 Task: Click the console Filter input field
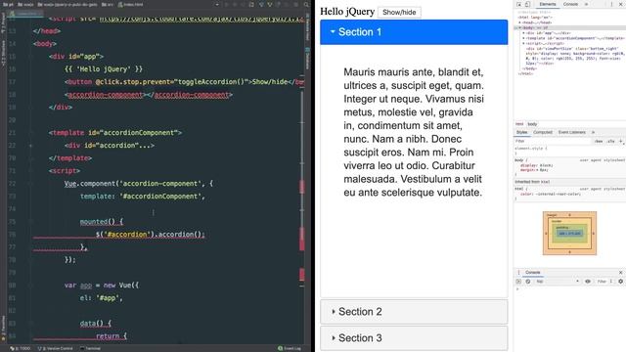pos(603,282)
